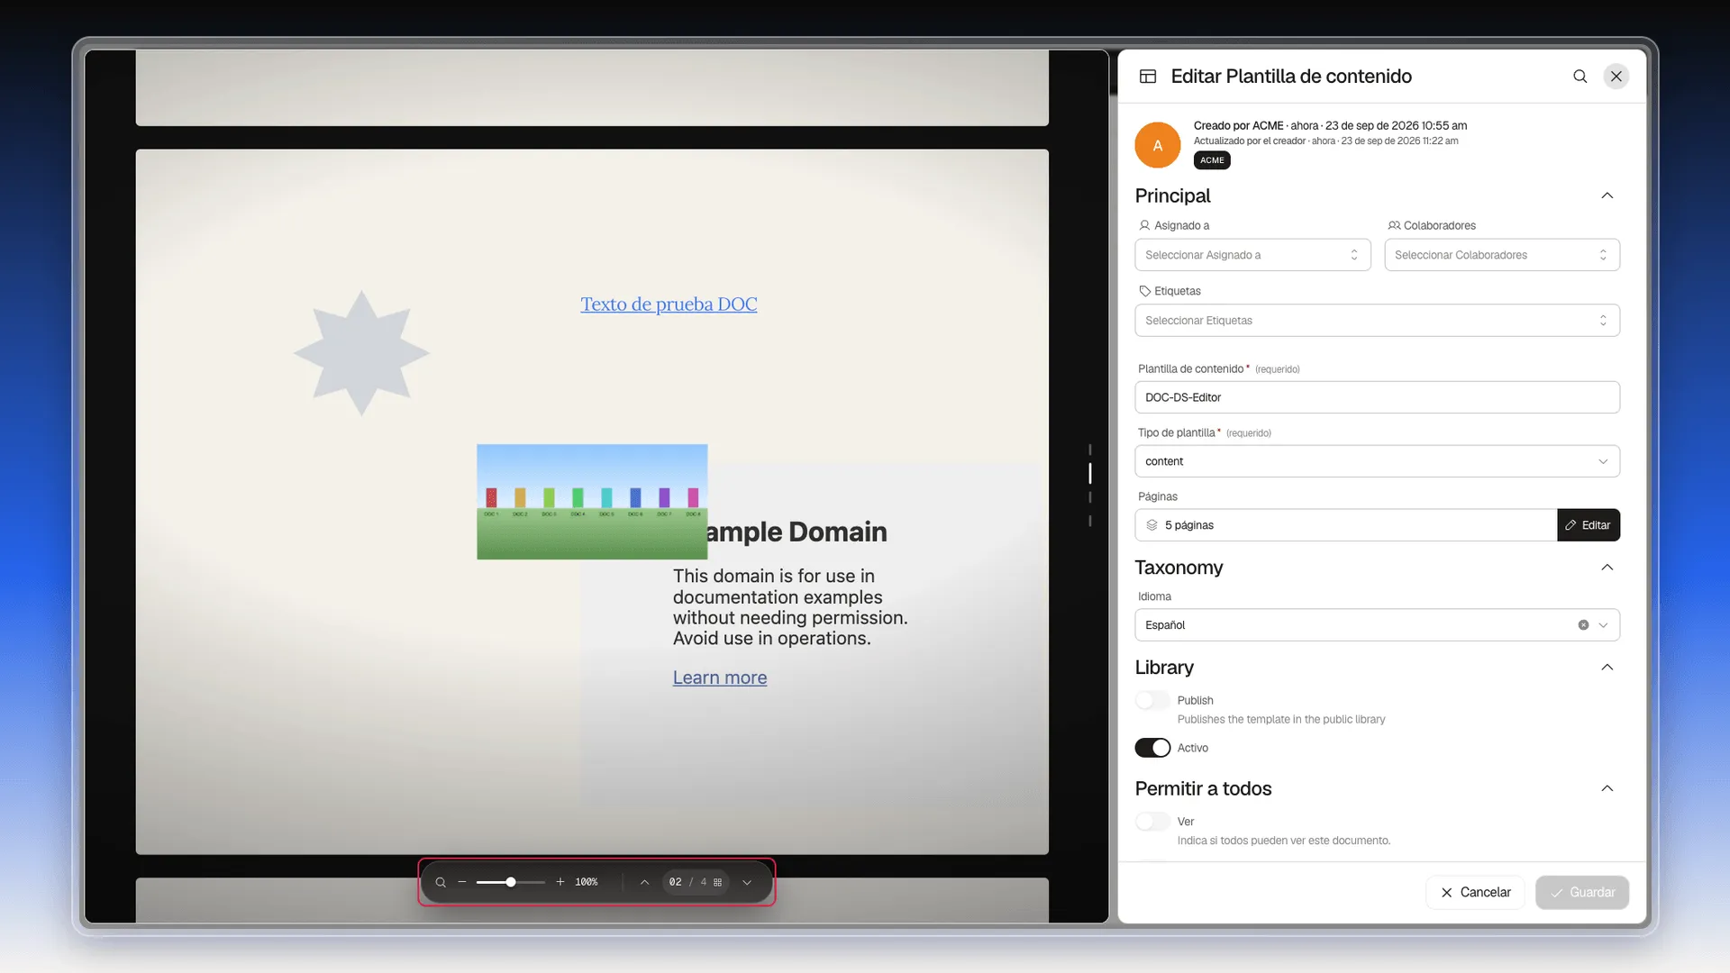Collapse the Taxonomy section
The image size is (1730, 973).
click(1607, 568)
